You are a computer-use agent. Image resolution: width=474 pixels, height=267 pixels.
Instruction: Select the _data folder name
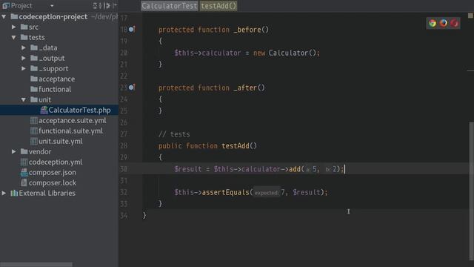48,47
